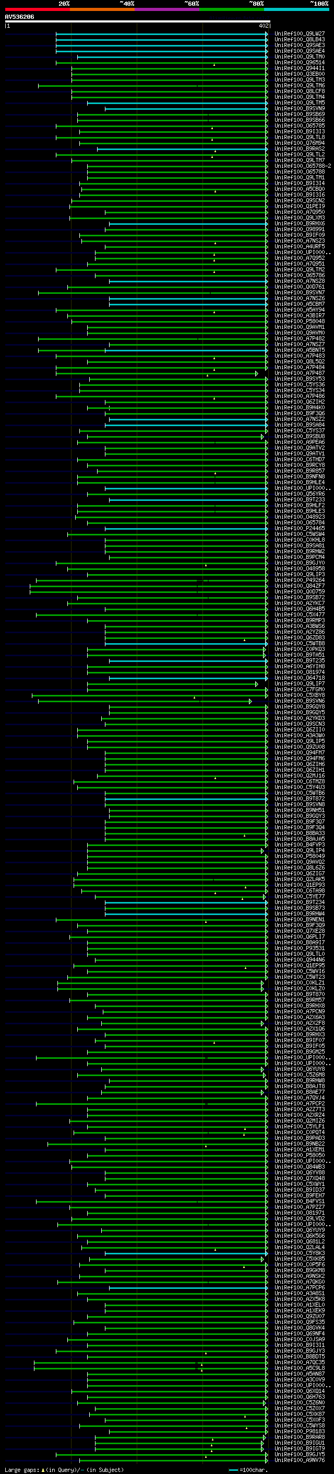Select the UniRef100_Q1PEI9 label
Image resolution: width=334 pixels, height=1474 pixels.
tap(299, 207)
